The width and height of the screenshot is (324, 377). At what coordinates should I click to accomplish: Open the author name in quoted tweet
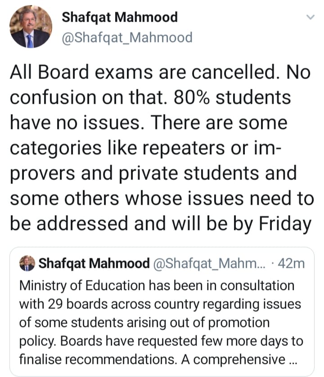pyautogui.click(x=94, y=263)
